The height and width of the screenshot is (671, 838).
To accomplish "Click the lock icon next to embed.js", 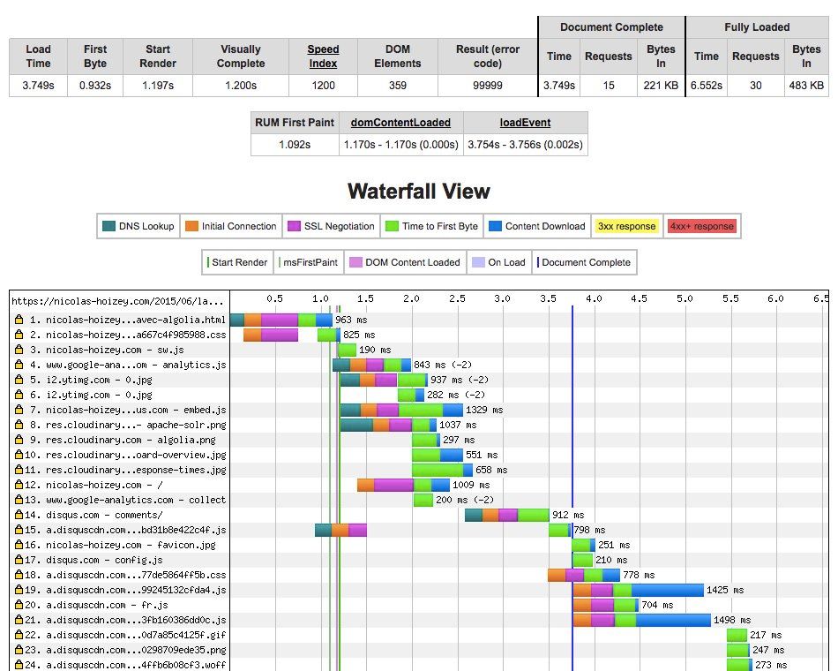I will click(19, 410).
